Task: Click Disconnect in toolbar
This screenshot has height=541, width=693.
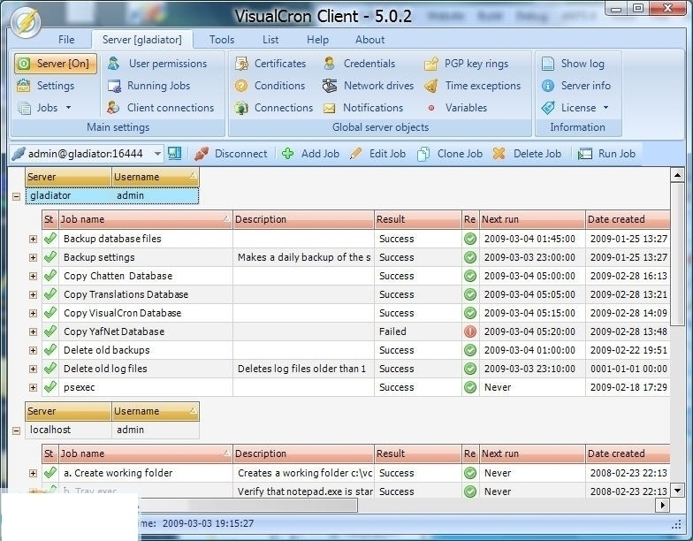Action: [232, 154]
